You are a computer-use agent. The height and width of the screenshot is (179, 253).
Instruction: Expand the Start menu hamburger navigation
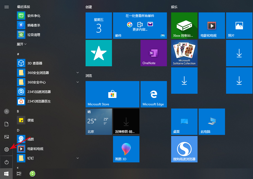point(6,7)
